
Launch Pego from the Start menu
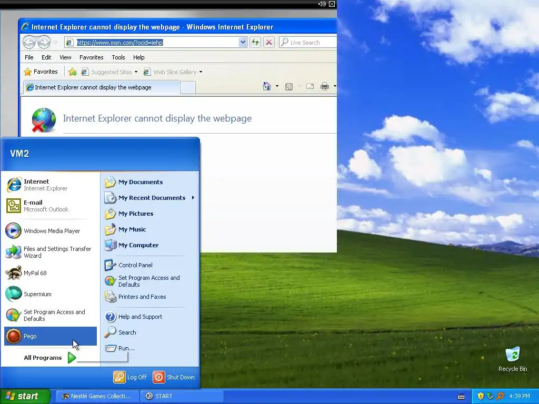click(x=50, y=336)
